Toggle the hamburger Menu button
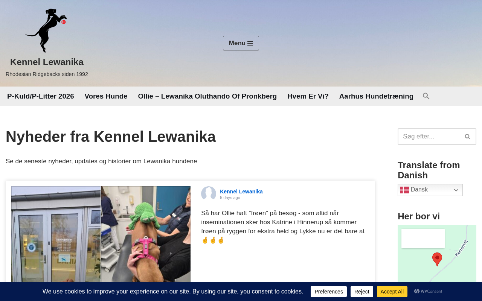 click(x=241, y=43)
